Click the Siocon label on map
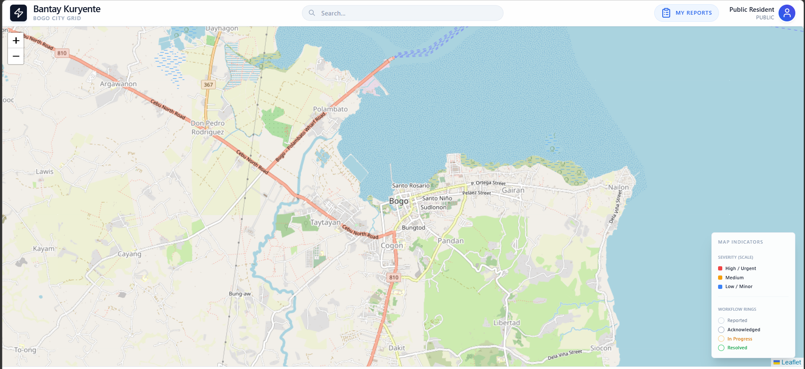This screenshot has width=805, height=369. [601, 348]
